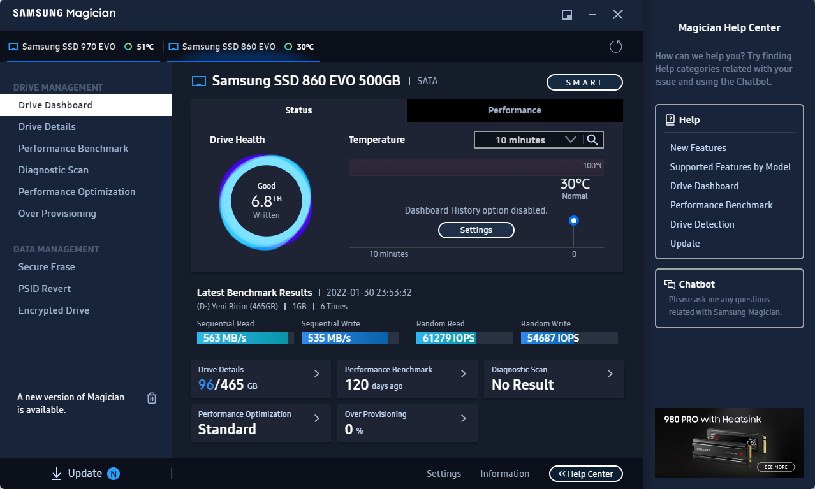Go to Drive Details in sidebar
Viewport: 815px width, 489px height.
pos(85,127)
